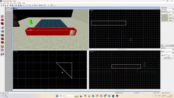Toggle texture lock icon
Screen dimensions: 174x98
(x=49, y=5)
